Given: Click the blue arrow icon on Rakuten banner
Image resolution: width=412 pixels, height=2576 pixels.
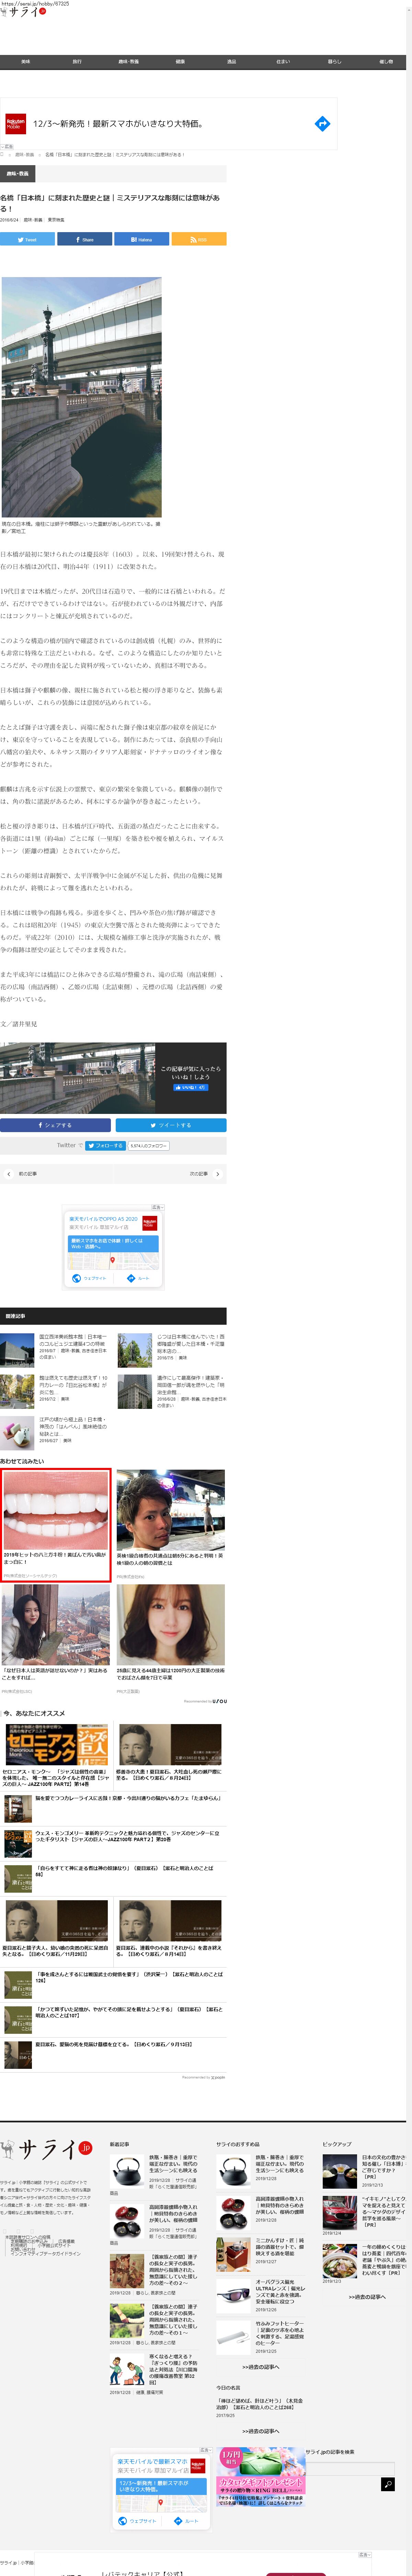Looking at the screenshot, I should point(322,124).
